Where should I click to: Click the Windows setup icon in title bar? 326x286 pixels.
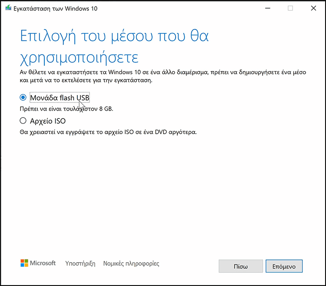(x=8, y=8)
